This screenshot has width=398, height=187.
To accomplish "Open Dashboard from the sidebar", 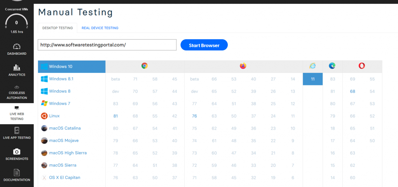I will point(17,49).
